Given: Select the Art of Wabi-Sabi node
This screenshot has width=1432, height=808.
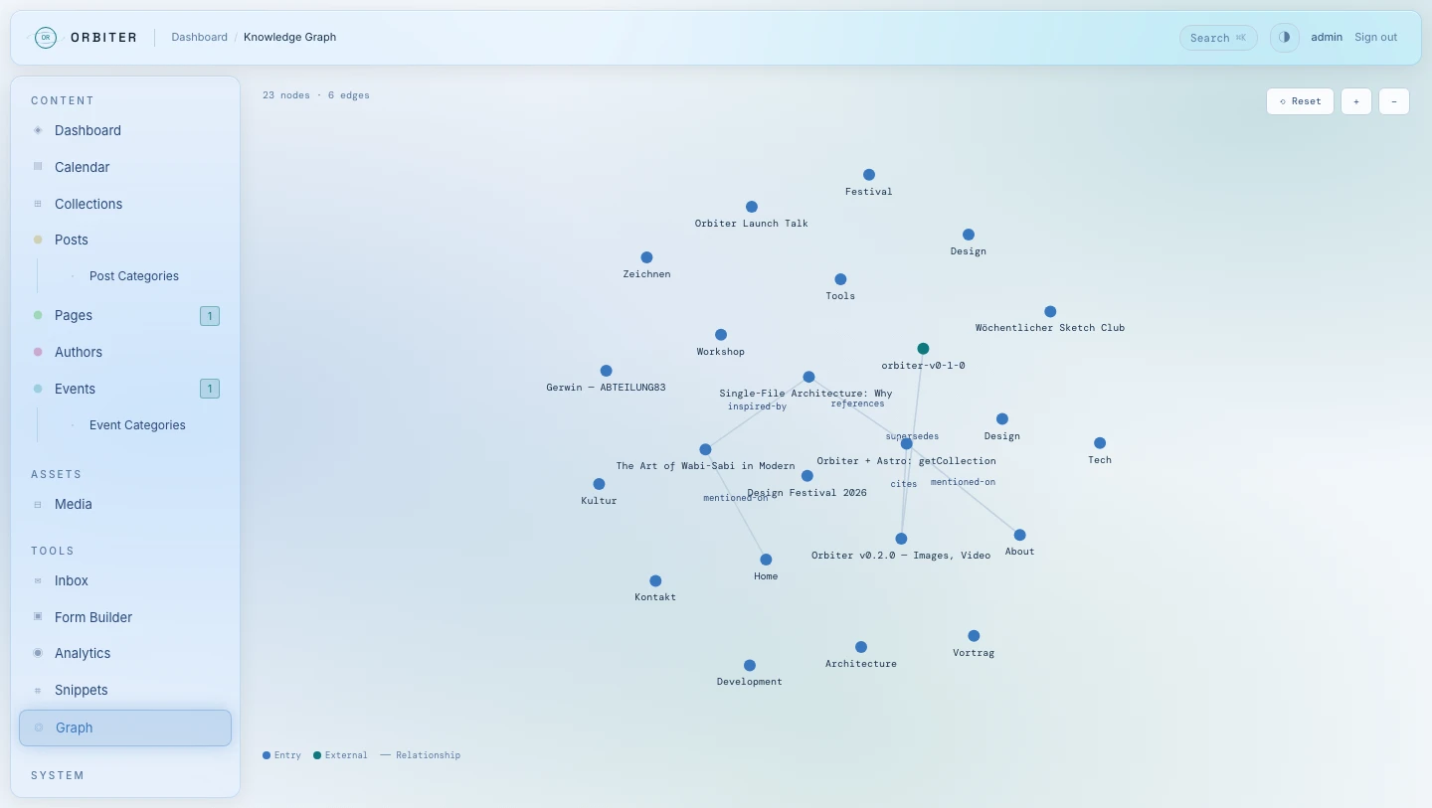Looking at the screenshot, I should point(705,449).
